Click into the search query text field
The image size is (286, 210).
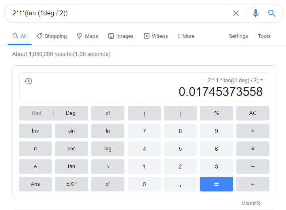[x=117, y=13]
